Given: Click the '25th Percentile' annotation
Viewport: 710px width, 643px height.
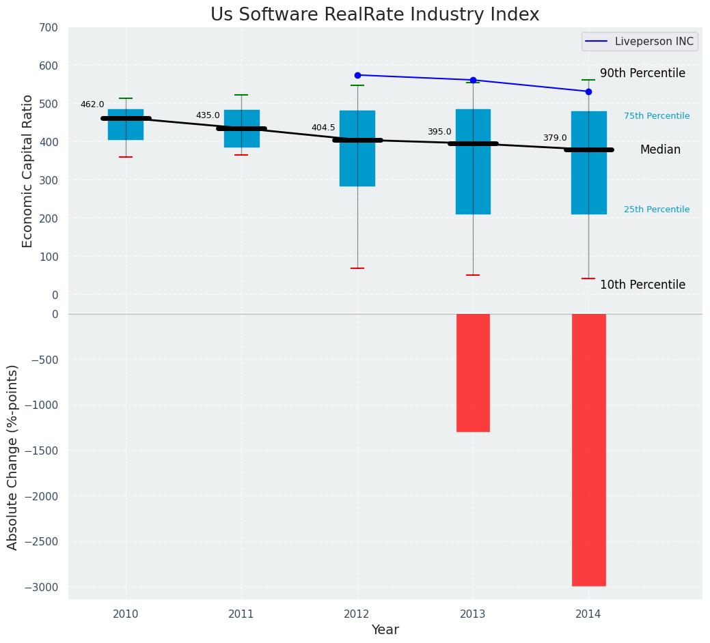Looking at the screenshot, I should (657, 210).
